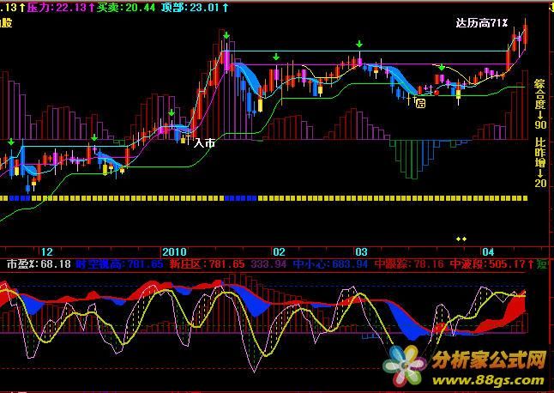The width and height of the screenshot is (554, 393).
Task: Click the 顶部:23.01 indicator value
Action: [x=194, y=8]
